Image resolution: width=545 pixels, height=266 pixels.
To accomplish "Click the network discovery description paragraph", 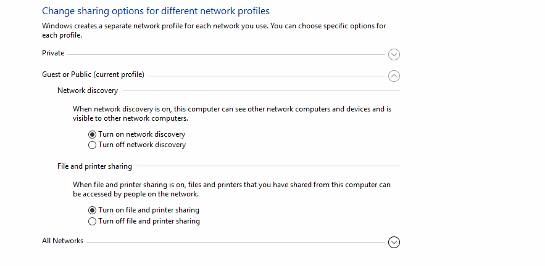I will 232,113.
